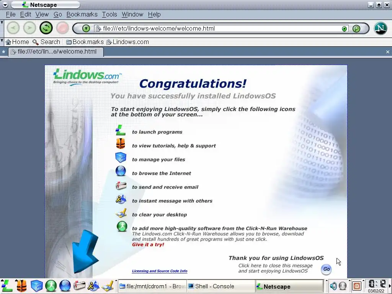
Task: Open the speaker volume control in tray
Action: click(x=333, y=286)
